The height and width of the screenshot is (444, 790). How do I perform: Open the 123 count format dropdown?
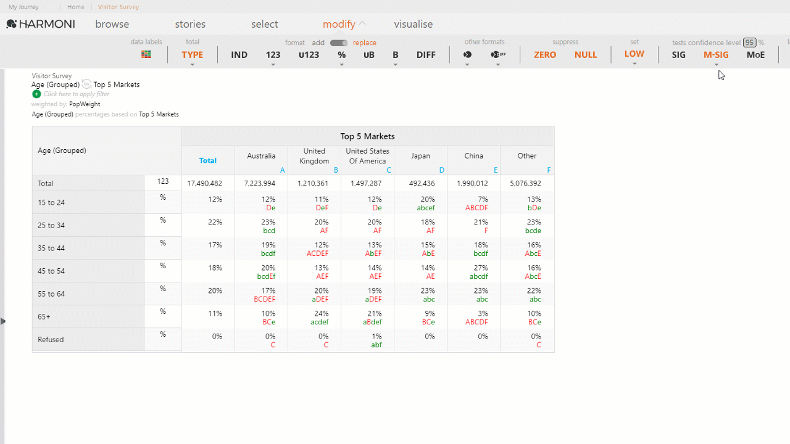pos(273,64)
